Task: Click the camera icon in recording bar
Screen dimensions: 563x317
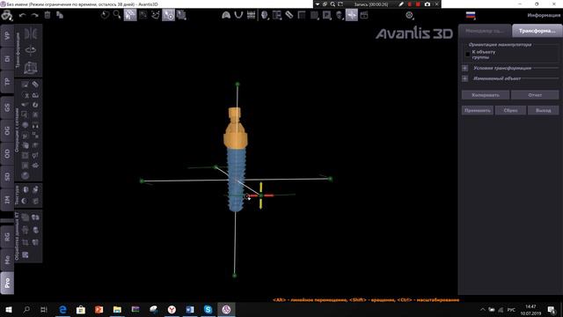Action: tap(428, 4)
